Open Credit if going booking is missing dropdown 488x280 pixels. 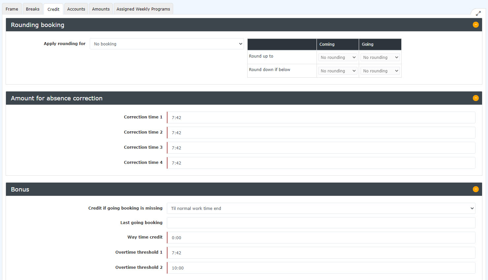[x=321, y=208]
